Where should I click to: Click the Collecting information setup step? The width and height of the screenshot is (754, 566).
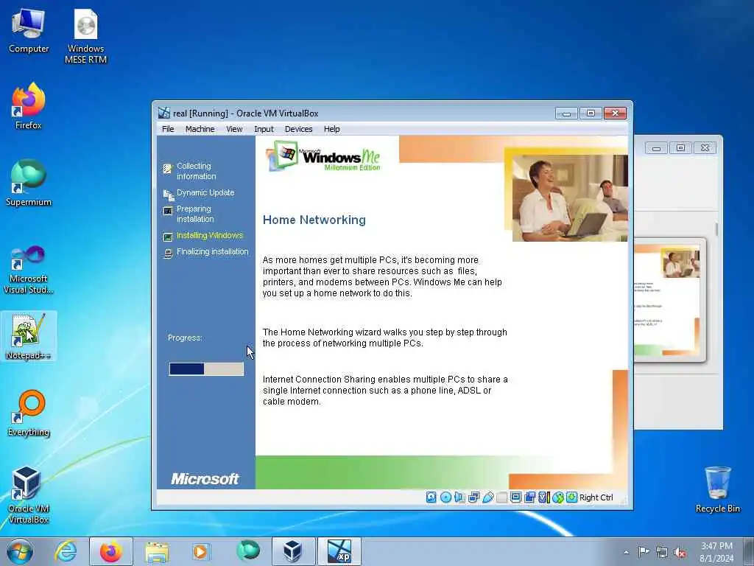(x=196, y=171)
